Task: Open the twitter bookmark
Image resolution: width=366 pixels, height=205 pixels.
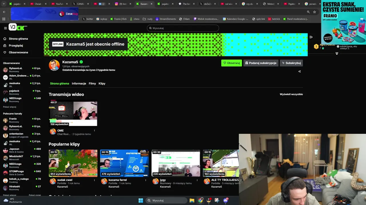Action: (x=88, y=19)
